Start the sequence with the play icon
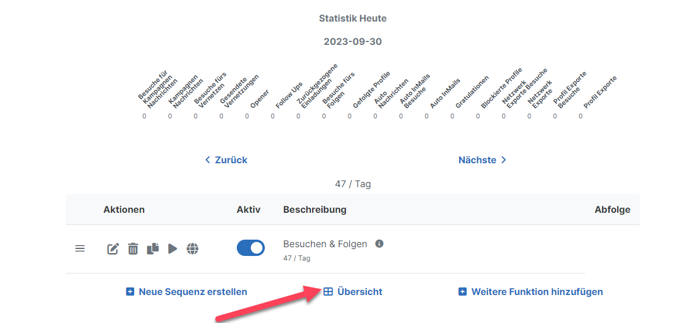Screen dimensions: 676x323 173,249
